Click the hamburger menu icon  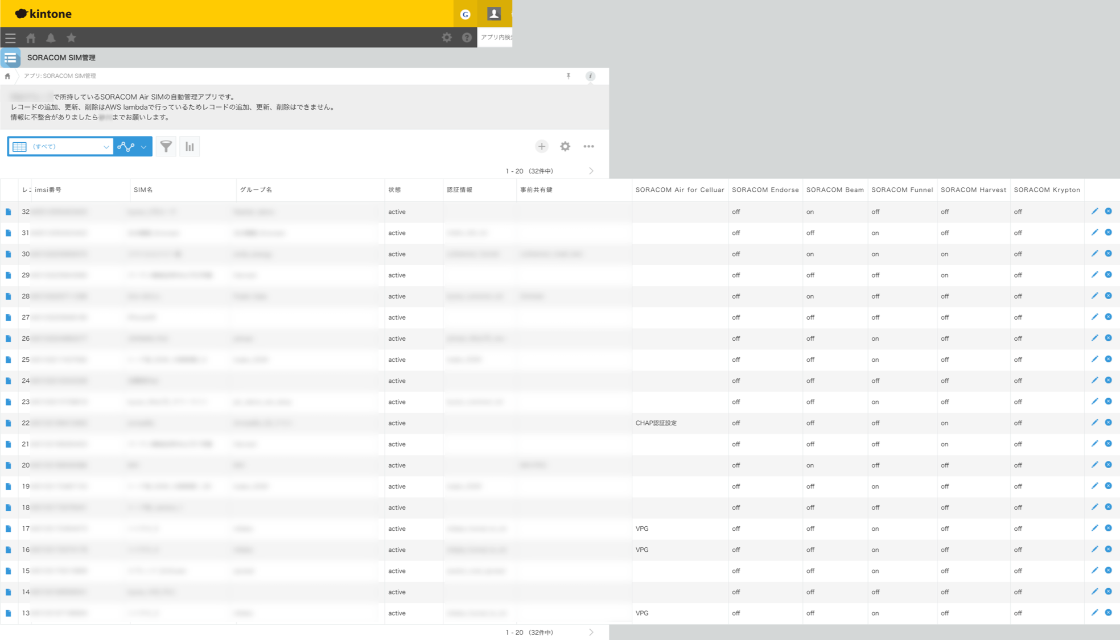point(10,38)
